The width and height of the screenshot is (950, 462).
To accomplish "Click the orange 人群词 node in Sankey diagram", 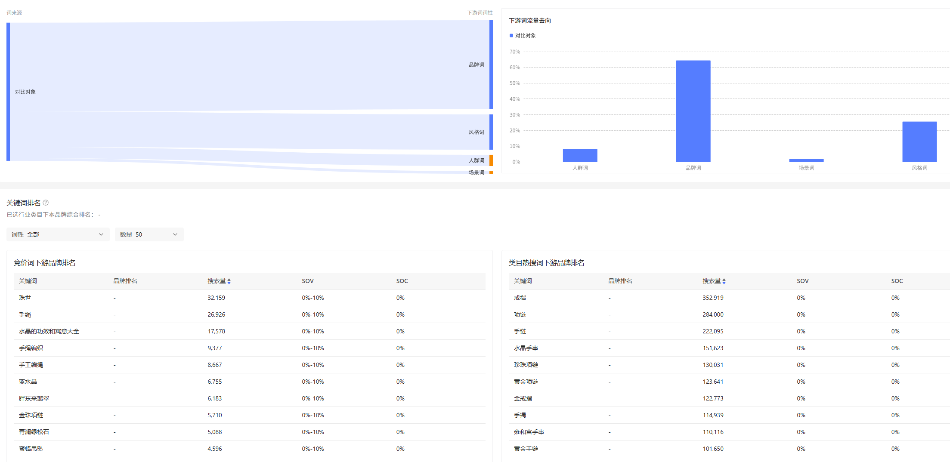I will point(491,160).
